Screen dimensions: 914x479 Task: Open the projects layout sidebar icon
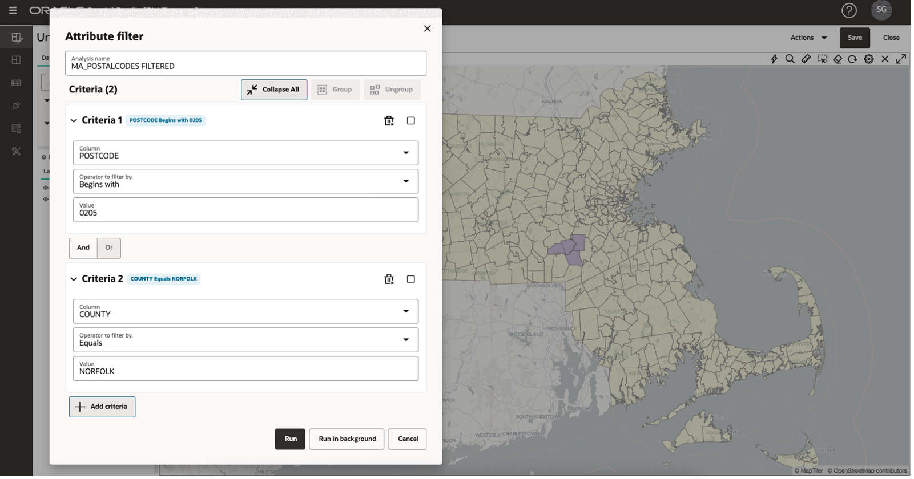(17, 60)
